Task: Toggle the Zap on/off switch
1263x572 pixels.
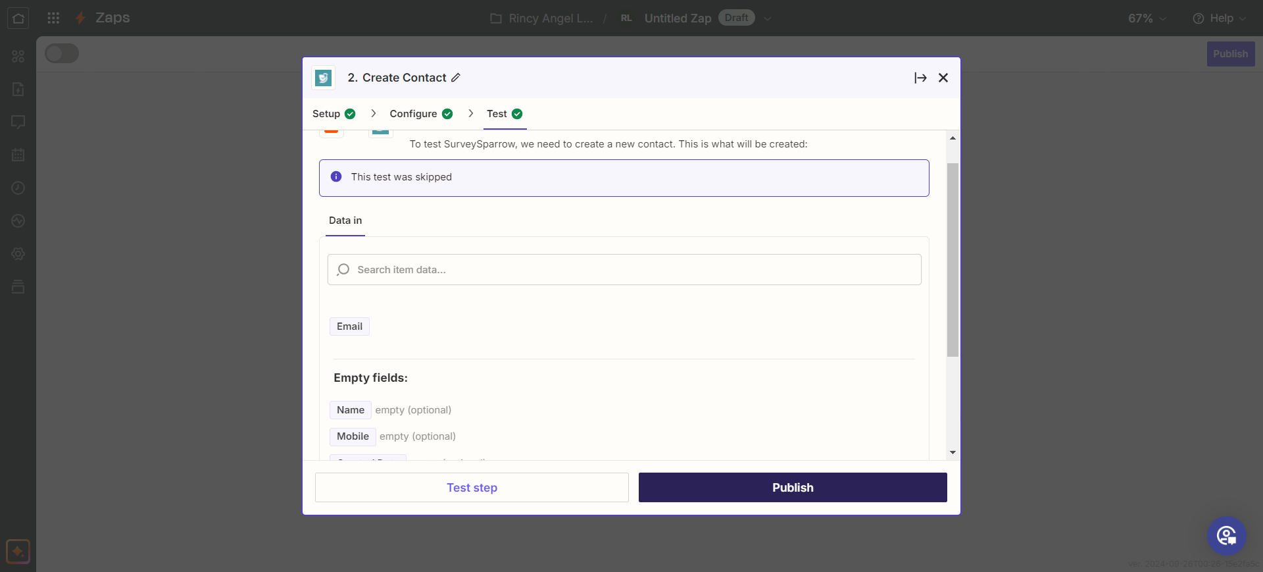Action: coord(62,53)
